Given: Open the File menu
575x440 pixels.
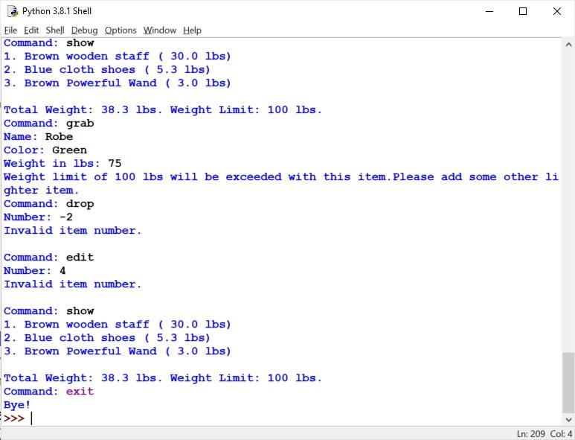Looking at the screenshot, I should pos(10,30).
